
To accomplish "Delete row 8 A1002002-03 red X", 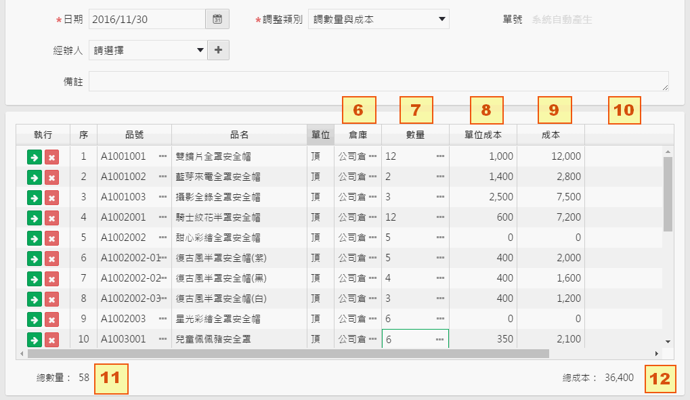I will point(52,299).
